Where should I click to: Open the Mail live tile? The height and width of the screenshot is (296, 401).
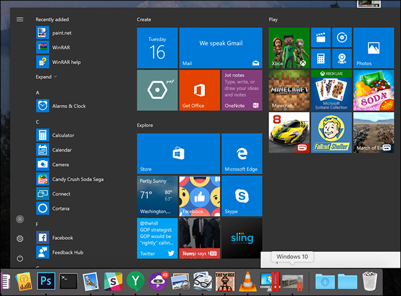coord(221,47)
